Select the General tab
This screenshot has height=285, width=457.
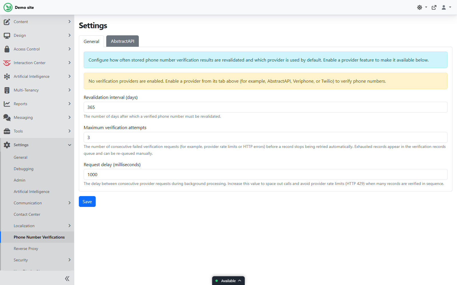coord(91,41)
